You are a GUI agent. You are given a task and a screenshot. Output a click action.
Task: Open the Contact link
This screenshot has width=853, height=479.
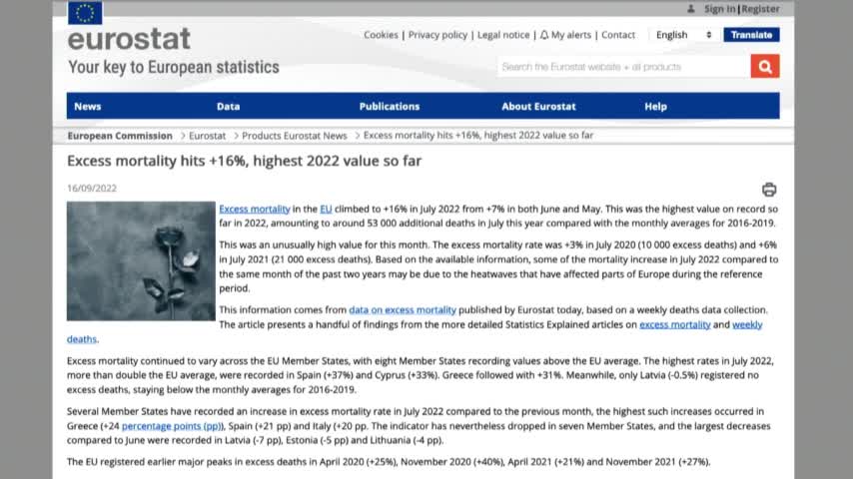point(618,35)
